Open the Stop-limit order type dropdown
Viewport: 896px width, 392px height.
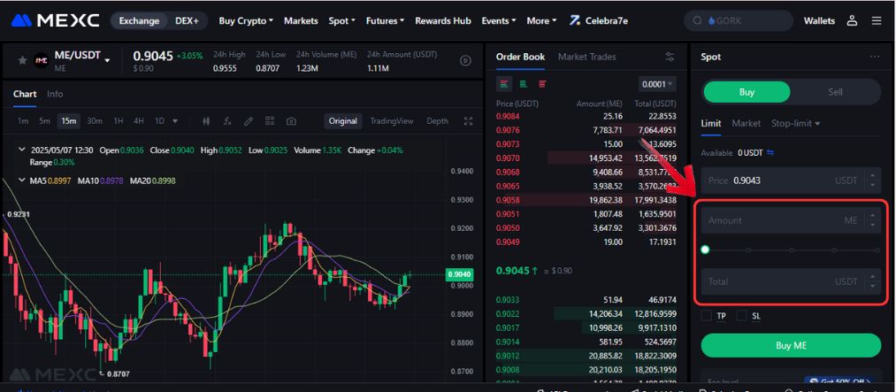795,123
